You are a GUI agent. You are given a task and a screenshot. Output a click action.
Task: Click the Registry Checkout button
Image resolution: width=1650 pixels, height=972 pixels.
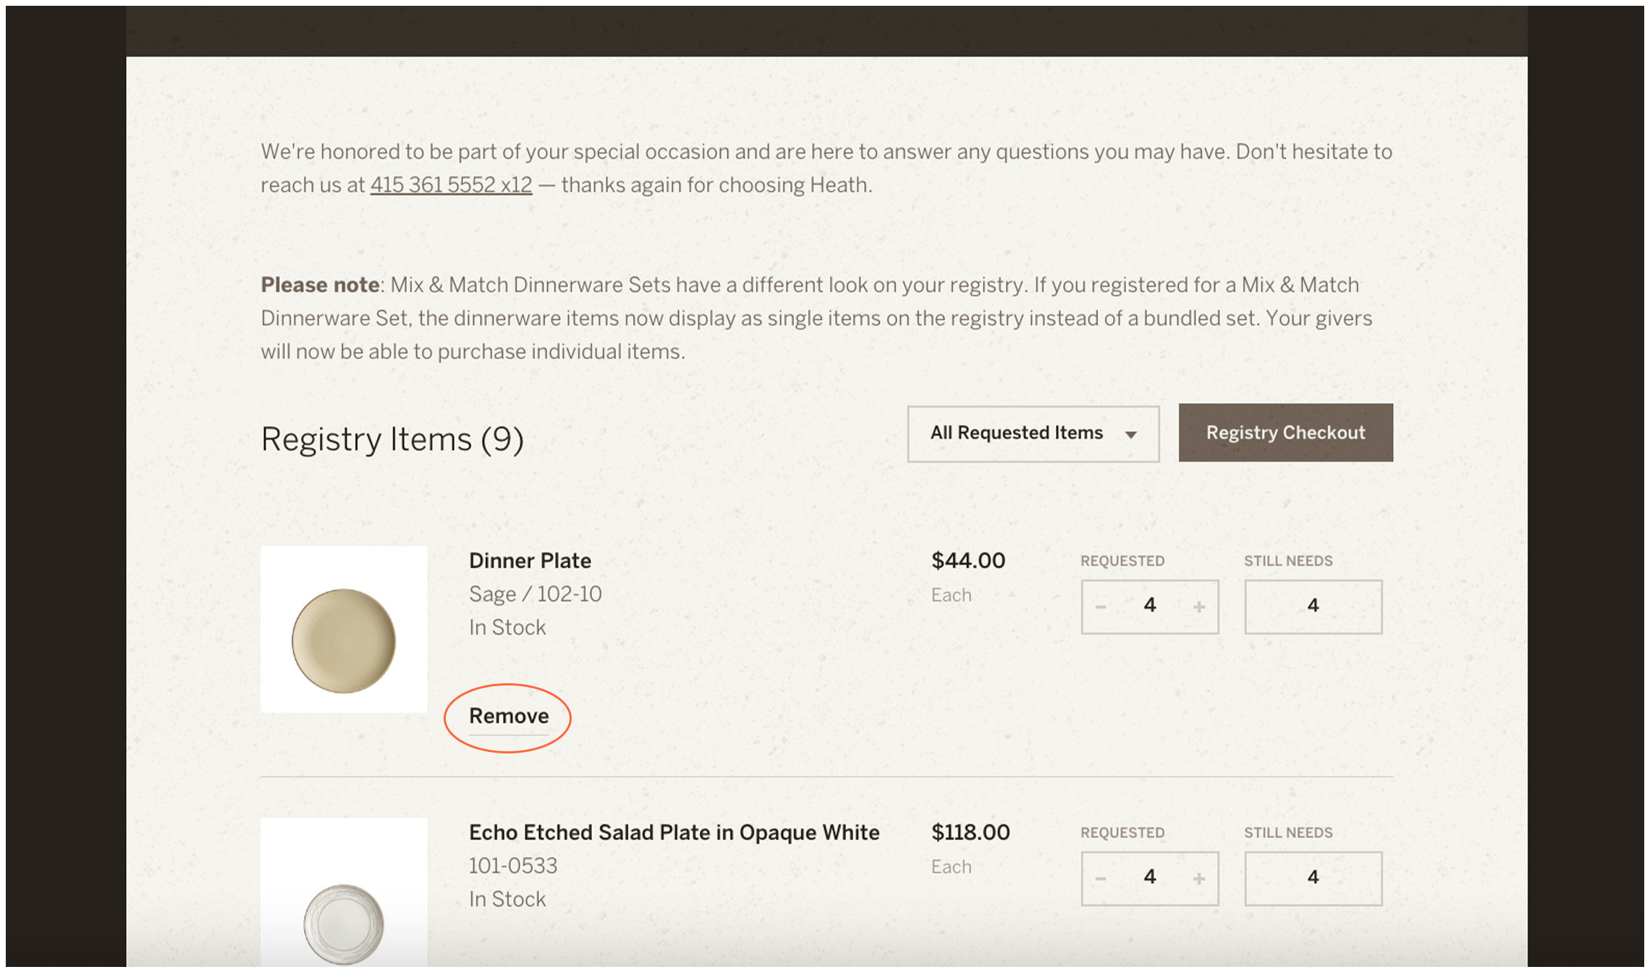click(x=1285, y=433)
